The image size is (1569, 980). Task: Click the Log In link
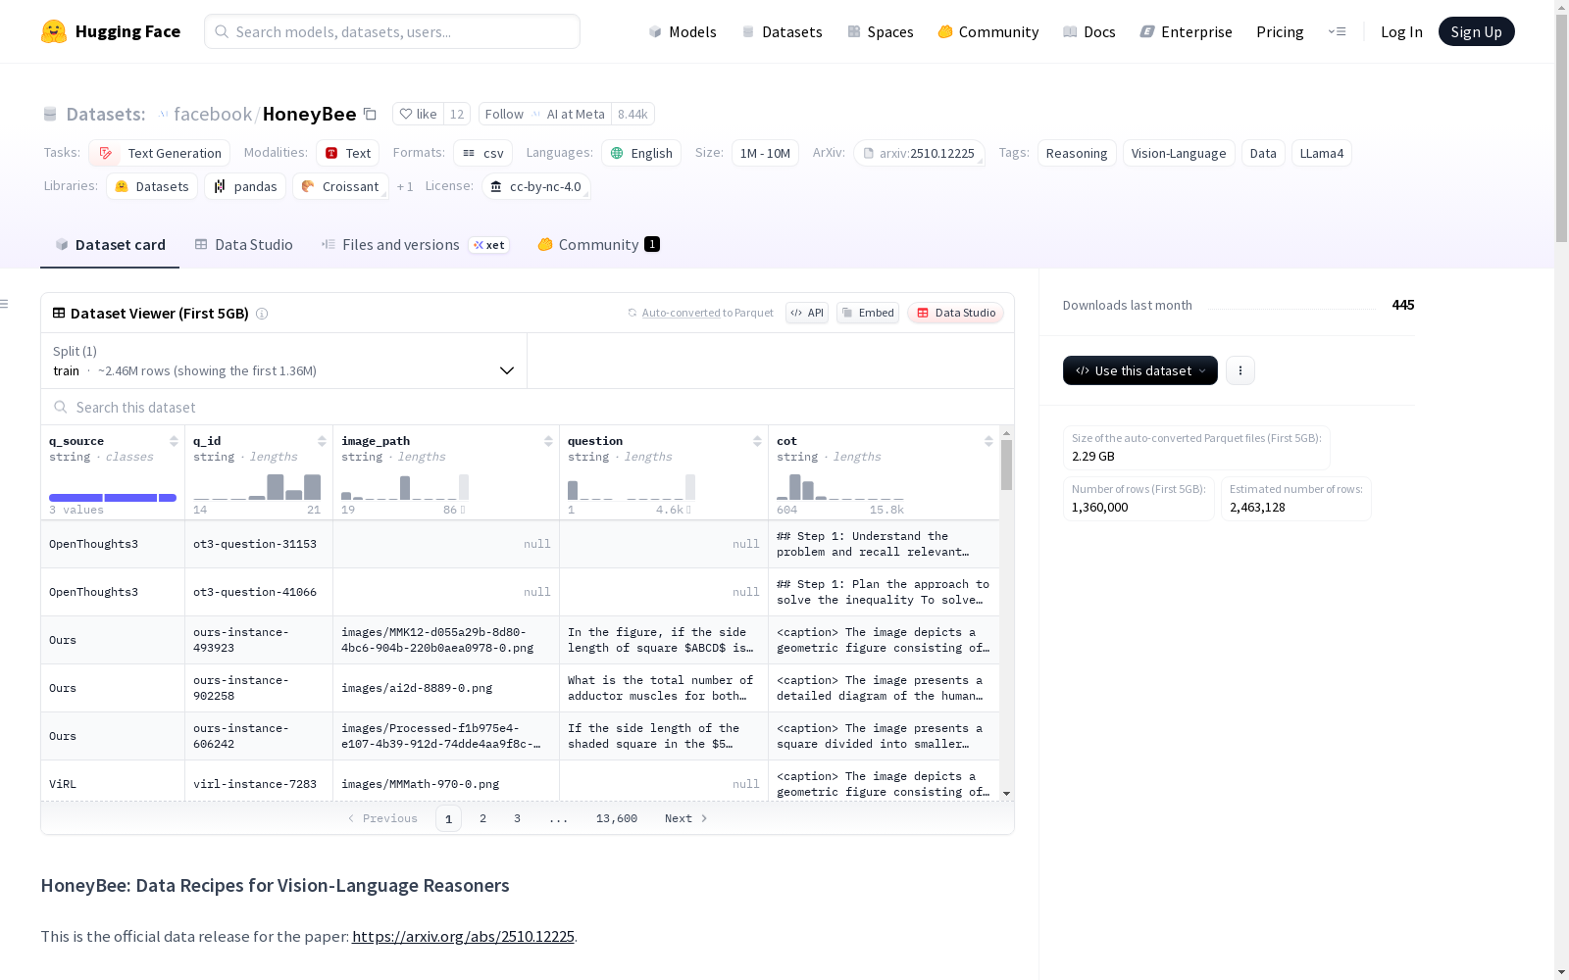[x=1401, y=31]
